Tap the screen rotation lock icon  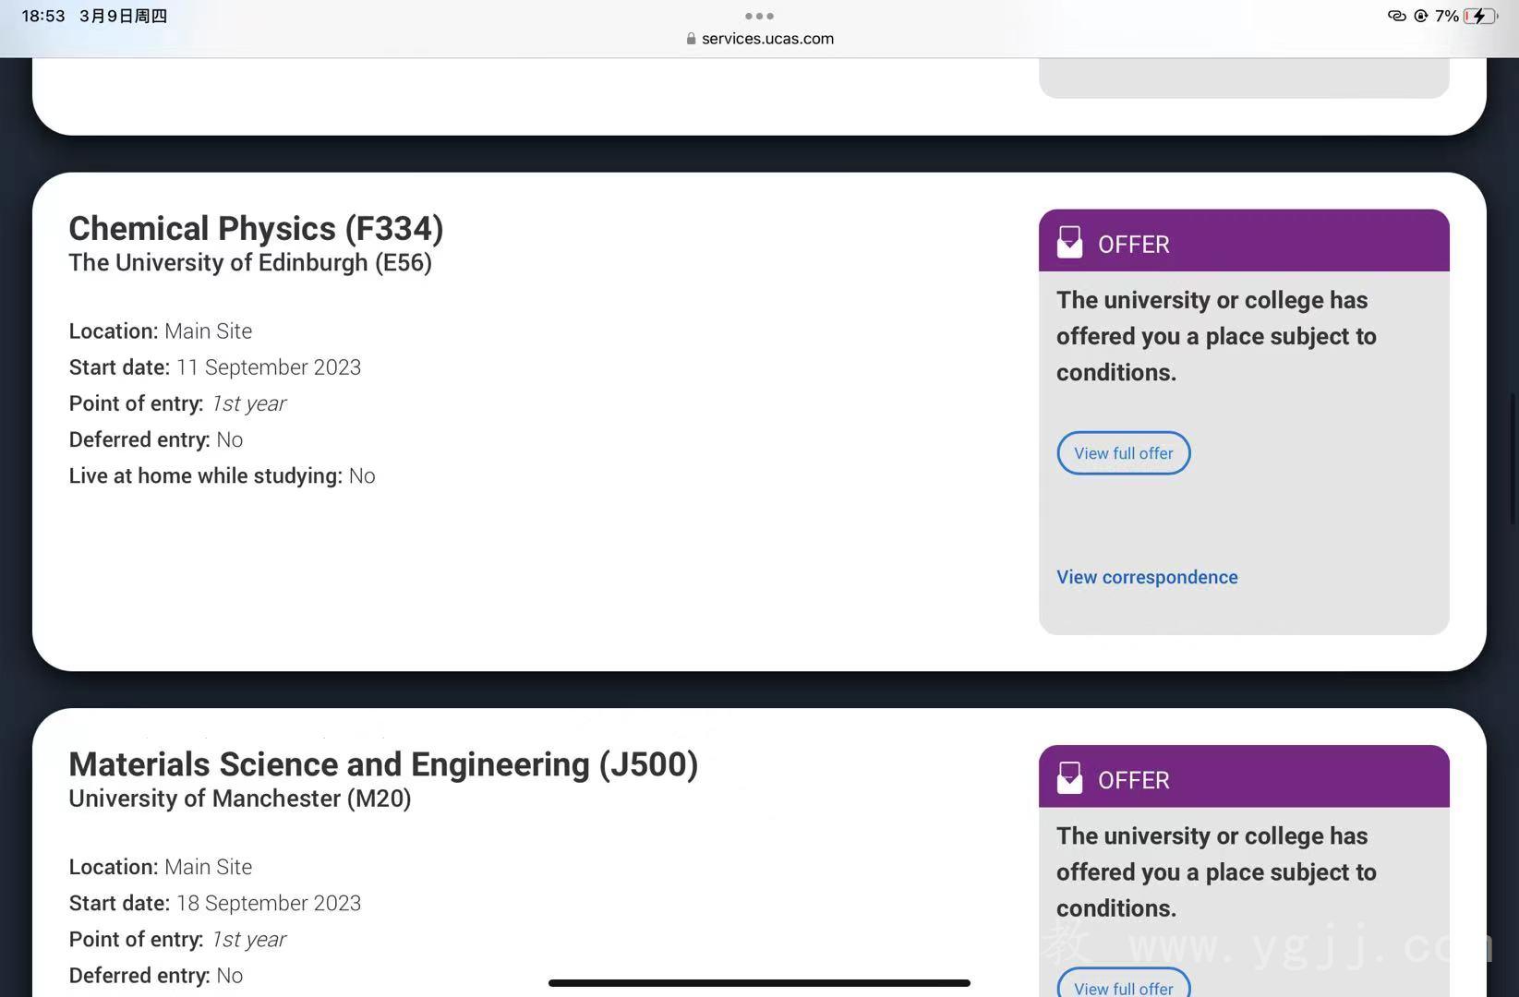tap(1421, 16)
